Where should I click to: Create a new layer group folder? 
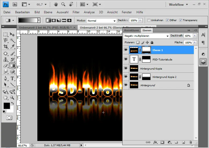pos(176,142)
